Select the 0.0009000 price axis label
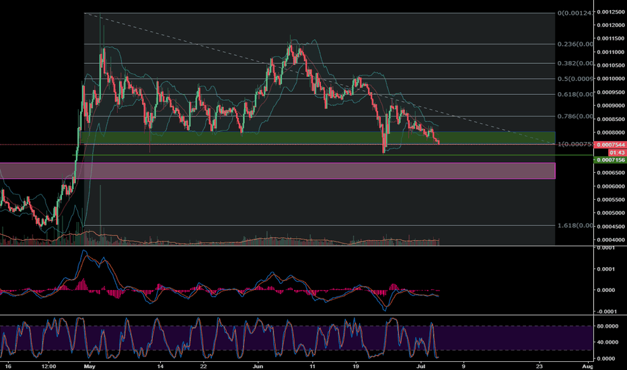 611,106
